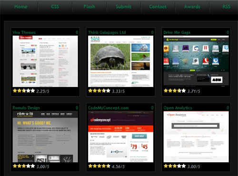This screenshot has width=238, height=176.
Task: Open the RSS feed link
Action: (227, 7)
